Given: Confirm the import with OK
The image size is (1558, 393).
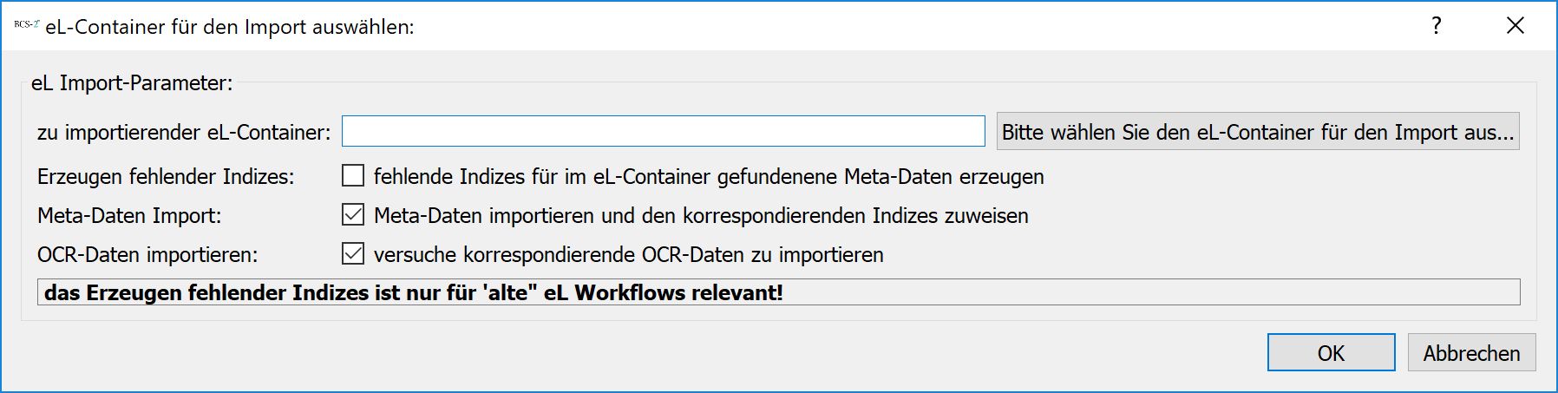Looking at the screenshot, I should click(x=1332, y=353).
